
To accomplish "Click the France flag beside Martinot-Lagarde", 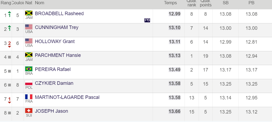I will tap(29, 97).
